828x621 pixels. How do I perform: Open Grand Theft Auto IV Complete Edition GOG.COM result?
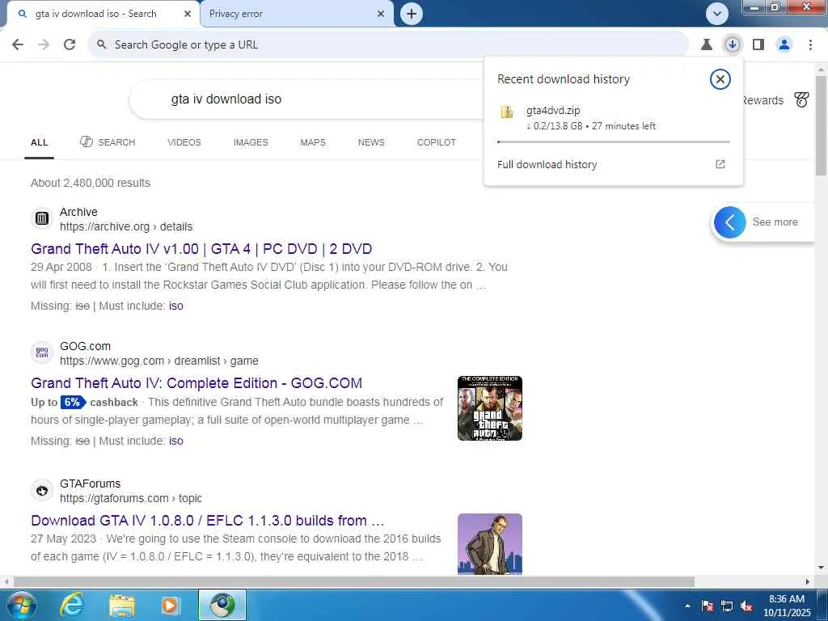pyautogui.click(x=196, y=382)
